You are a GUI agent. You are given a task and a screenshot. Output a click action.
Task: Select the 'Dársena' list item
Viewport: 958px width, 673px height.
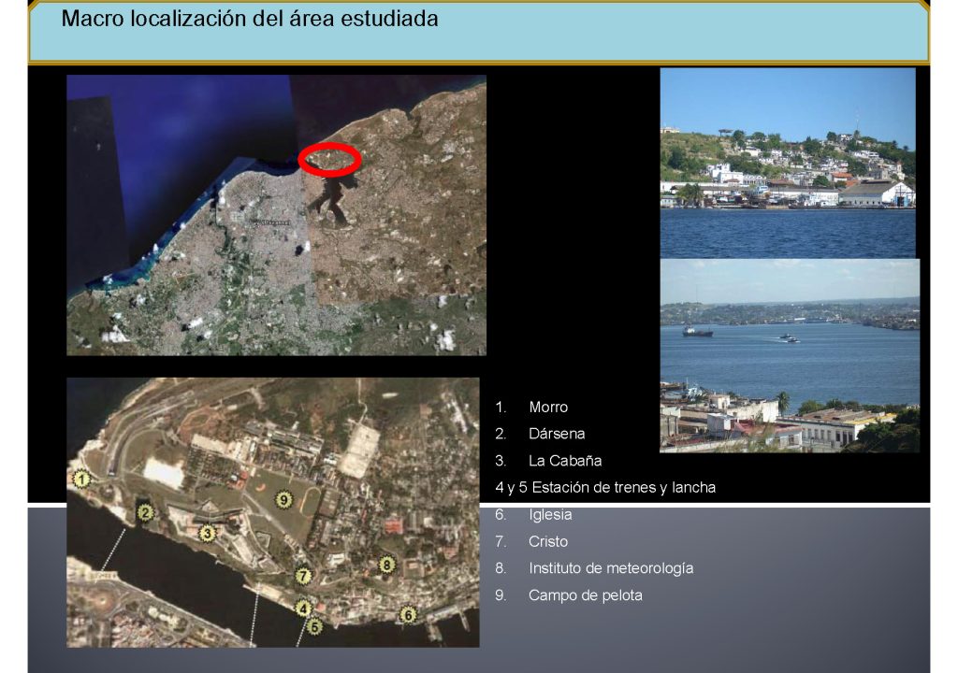point(556,434)
